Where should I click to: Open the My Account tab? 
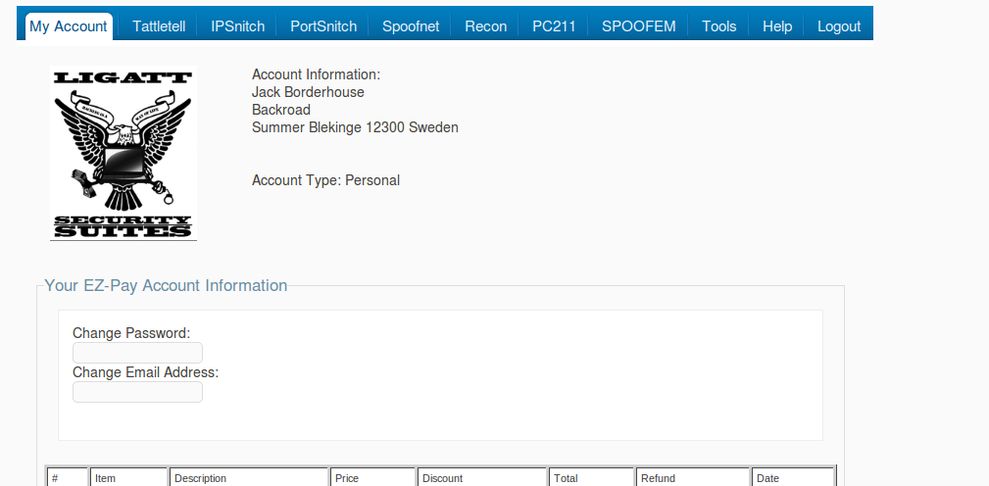69,26
